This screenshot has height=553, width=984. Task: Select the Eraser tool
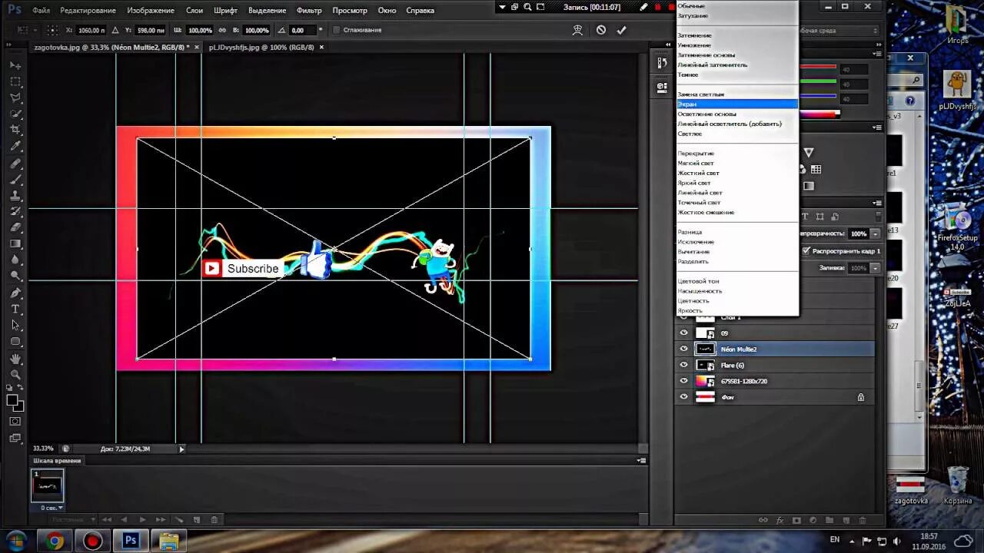pyautogui.click(x=15, y=228)
